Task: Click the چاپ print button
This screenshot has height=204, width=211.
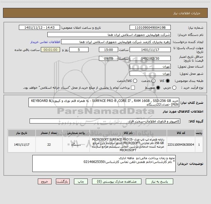Action: coord(81,182)
